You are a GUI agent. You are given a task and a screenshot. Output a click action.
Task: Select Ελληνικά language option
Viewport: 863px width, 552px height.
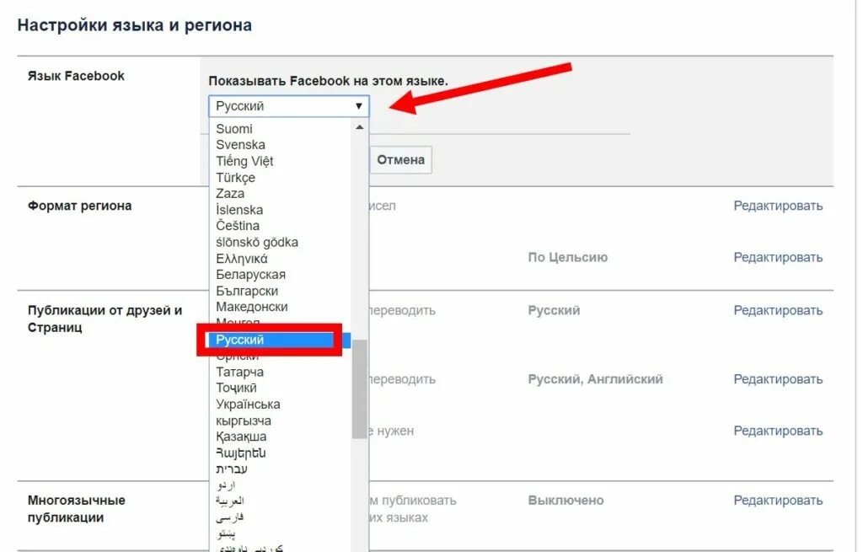[x=242, y=259]
